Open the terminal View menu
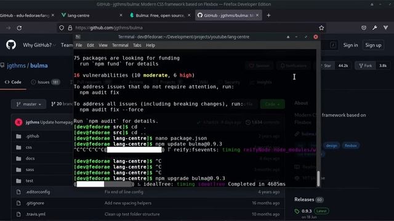The height and width of the screenshot is (221, 394). 103,45
